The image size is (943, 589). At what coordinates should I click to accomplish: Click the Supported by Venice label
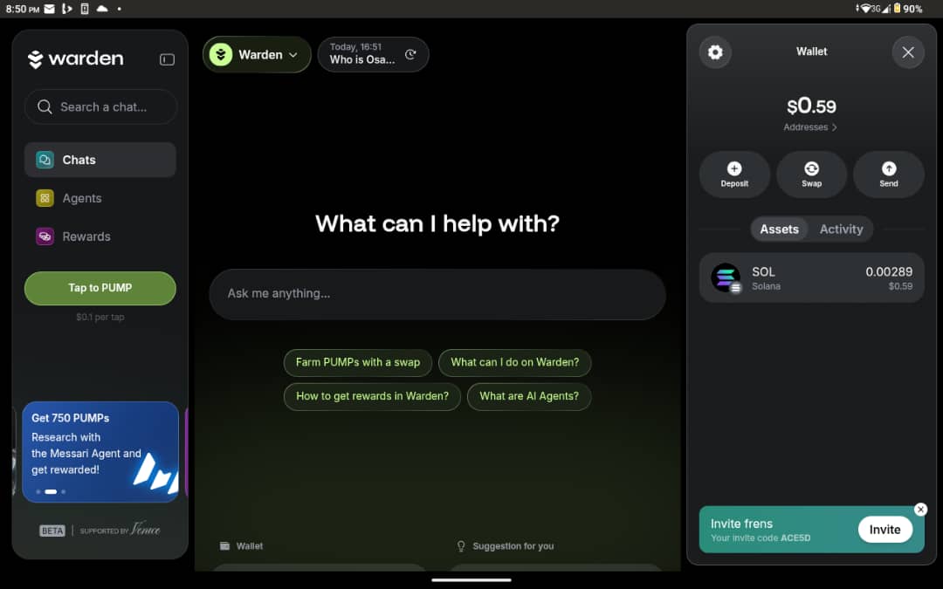click(x=120, y=530)
